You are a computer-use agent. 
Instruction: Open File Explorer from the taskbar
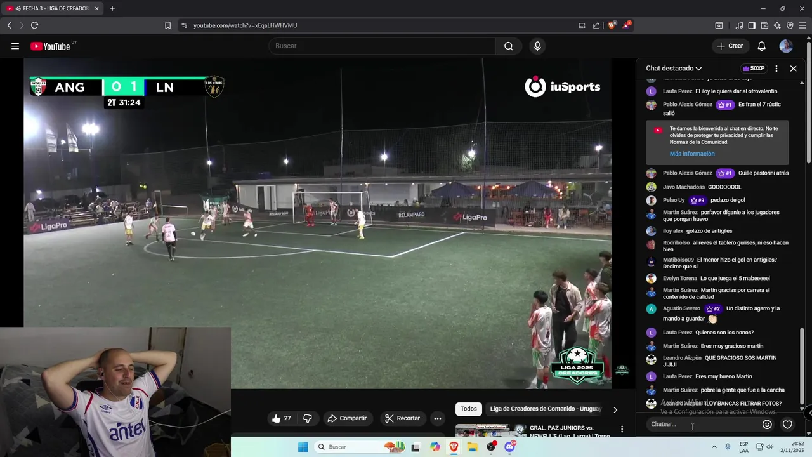pyautogui.click(x=473, y=447)
